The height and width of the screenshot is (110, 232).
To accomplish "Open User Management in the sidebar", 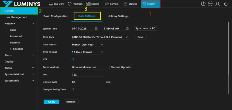I will click(16, 17).
